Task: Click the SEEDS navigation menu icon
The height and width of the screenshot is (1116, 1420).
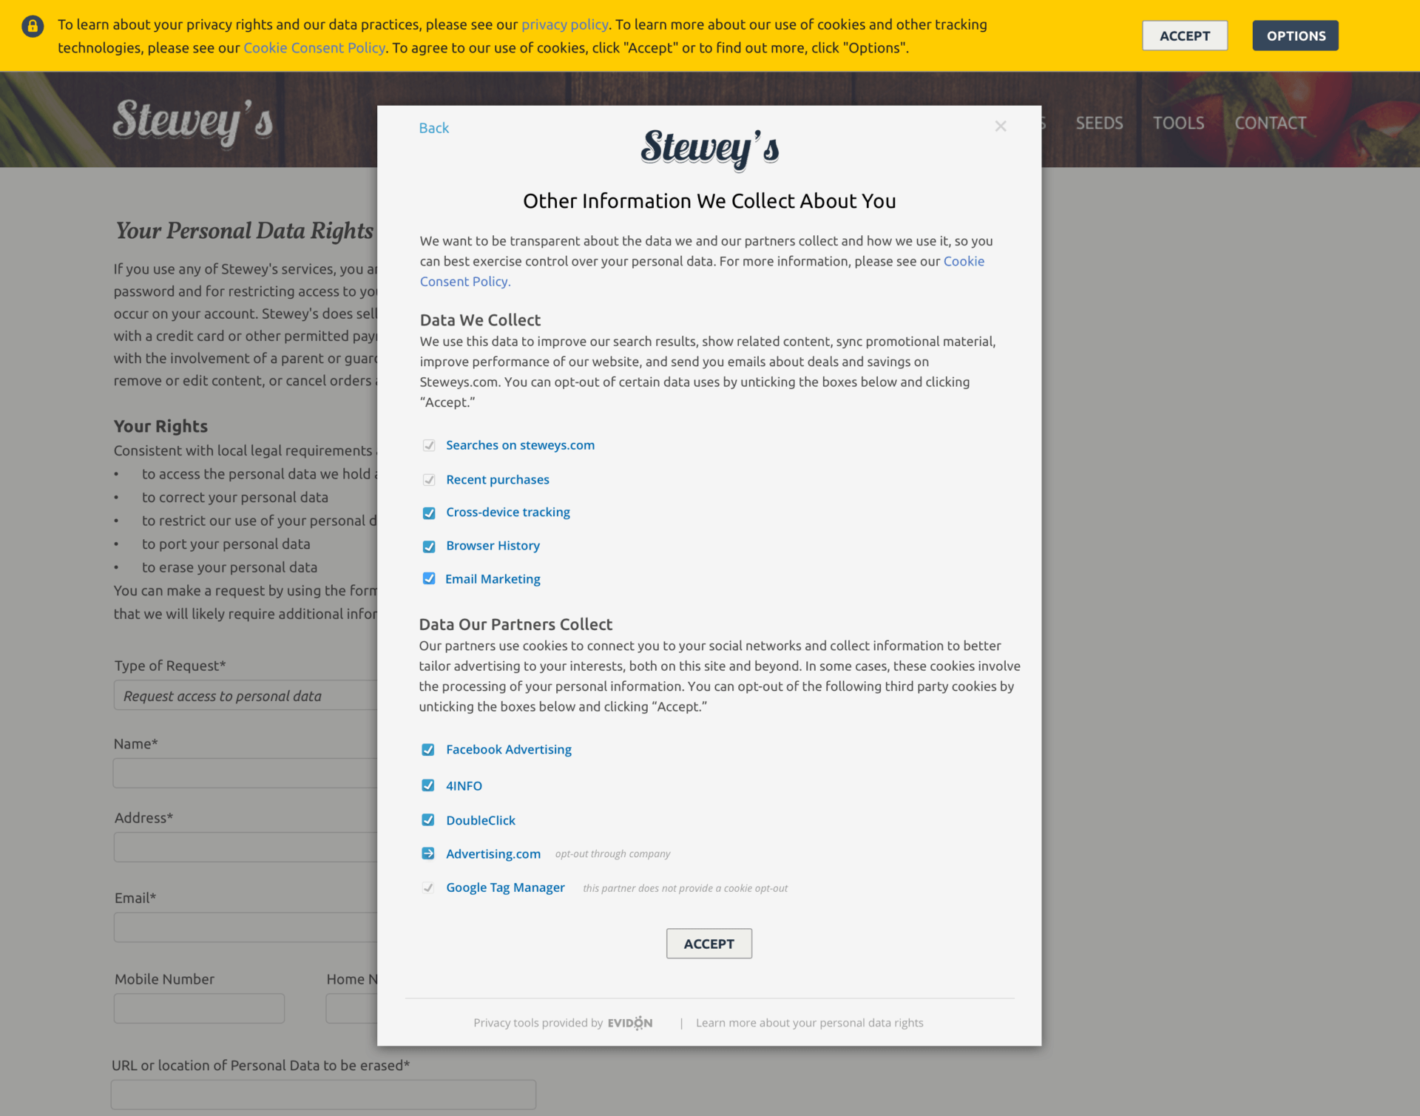Action: pos(1098,122)
